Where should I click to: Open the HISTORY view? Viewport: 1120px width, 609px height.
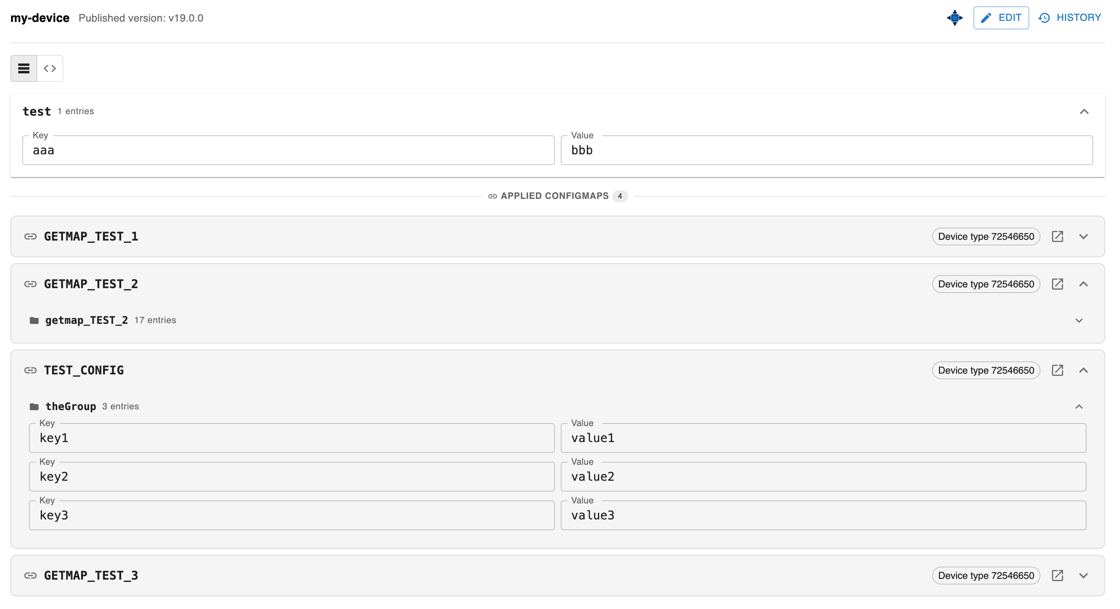[x=1069, y=18]
